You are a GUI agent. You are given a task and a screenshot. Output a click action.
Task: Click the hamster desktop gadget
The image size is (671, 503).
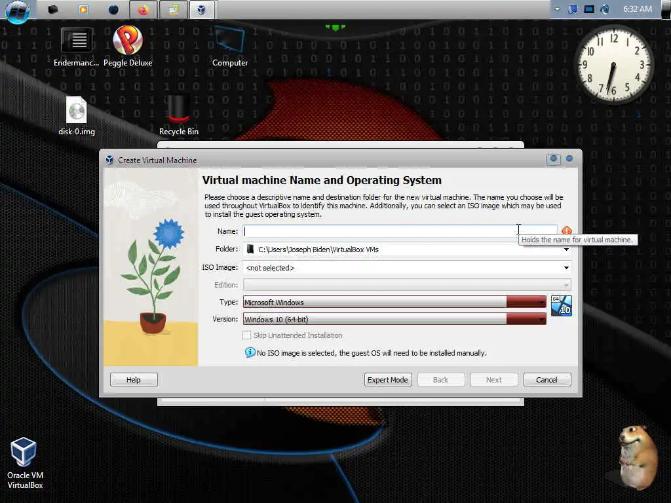639,457
